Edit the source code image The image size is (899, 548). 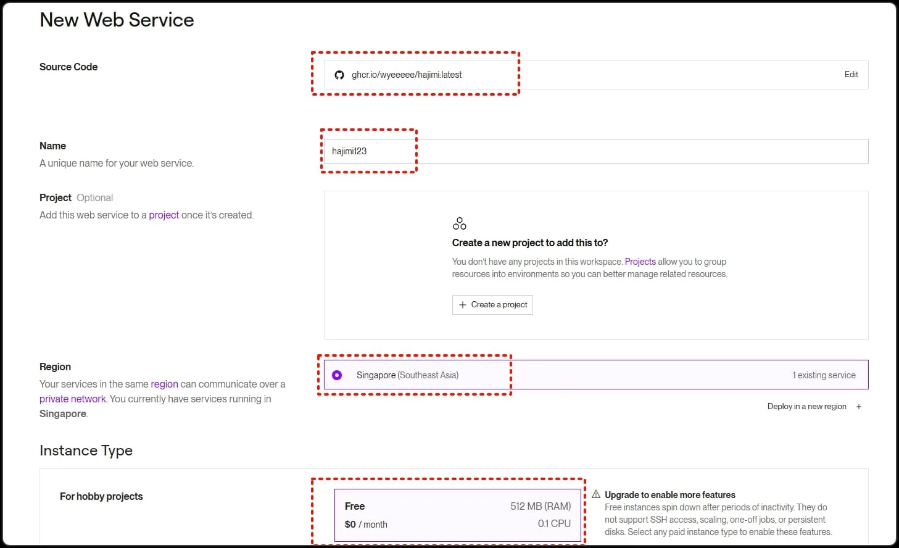(x=851, y=75)
